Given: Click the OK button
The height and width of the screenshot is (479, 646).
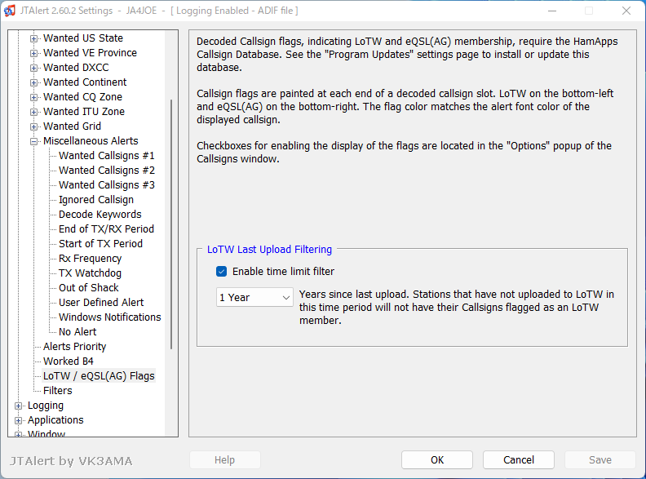Looking at the screenshot, I should 437,459.
